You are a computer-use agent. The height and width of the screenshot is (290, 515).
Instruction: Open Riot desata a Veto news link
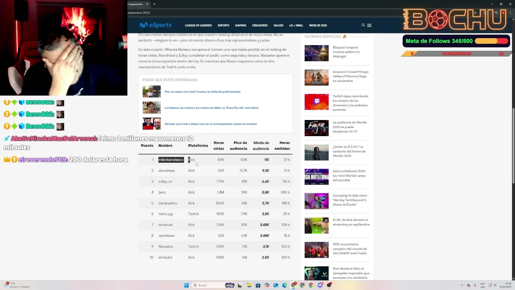(x=351, y=273)
